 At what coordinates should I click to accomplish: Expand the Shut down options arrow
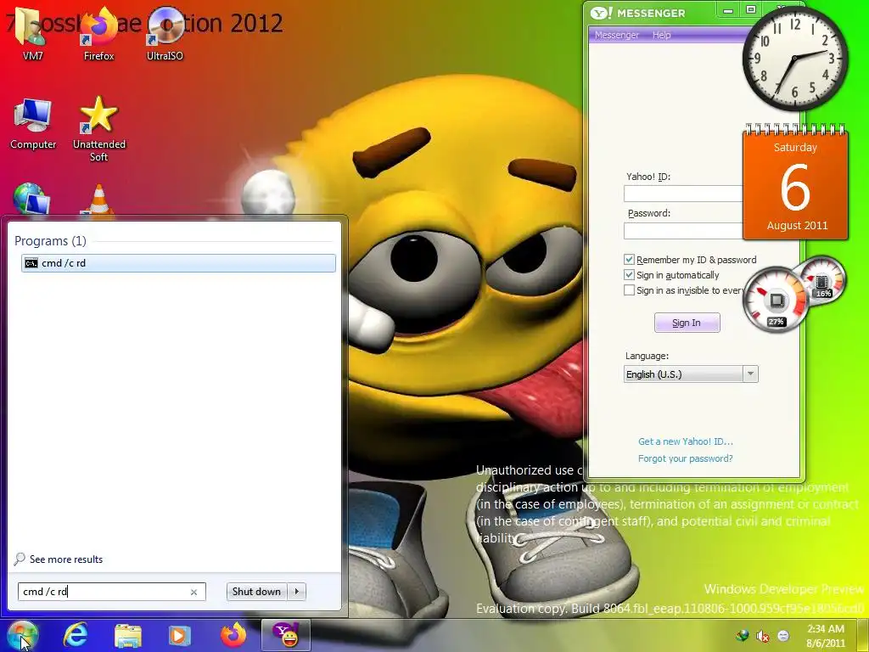(x=296, y=592)
